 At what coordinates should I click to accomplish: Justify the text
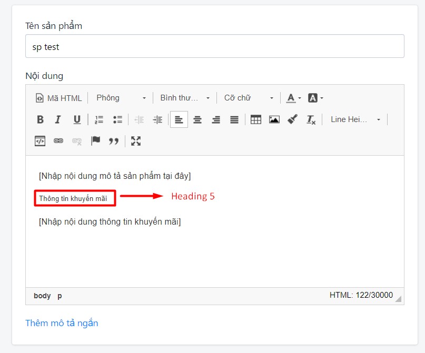234,119
